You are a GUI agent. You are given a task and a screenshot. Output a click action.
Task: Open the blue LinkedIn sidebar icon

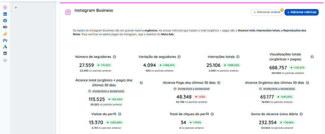pos(5,14)
